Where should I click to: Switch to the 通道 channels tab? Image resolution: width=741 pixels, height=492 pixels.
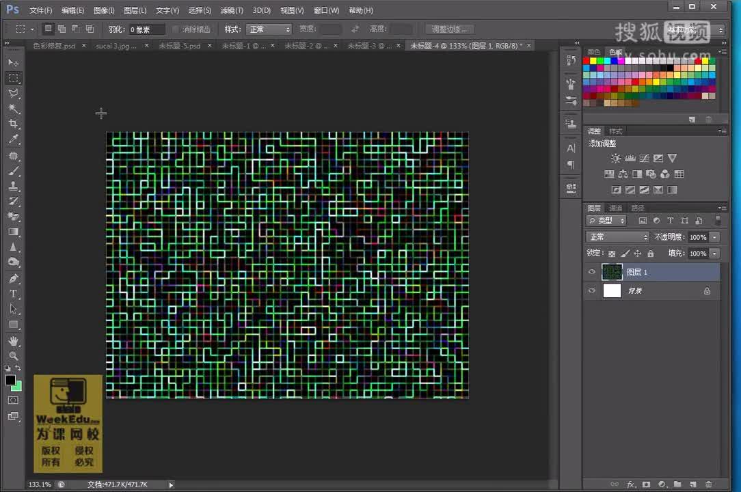coord(615,208)
